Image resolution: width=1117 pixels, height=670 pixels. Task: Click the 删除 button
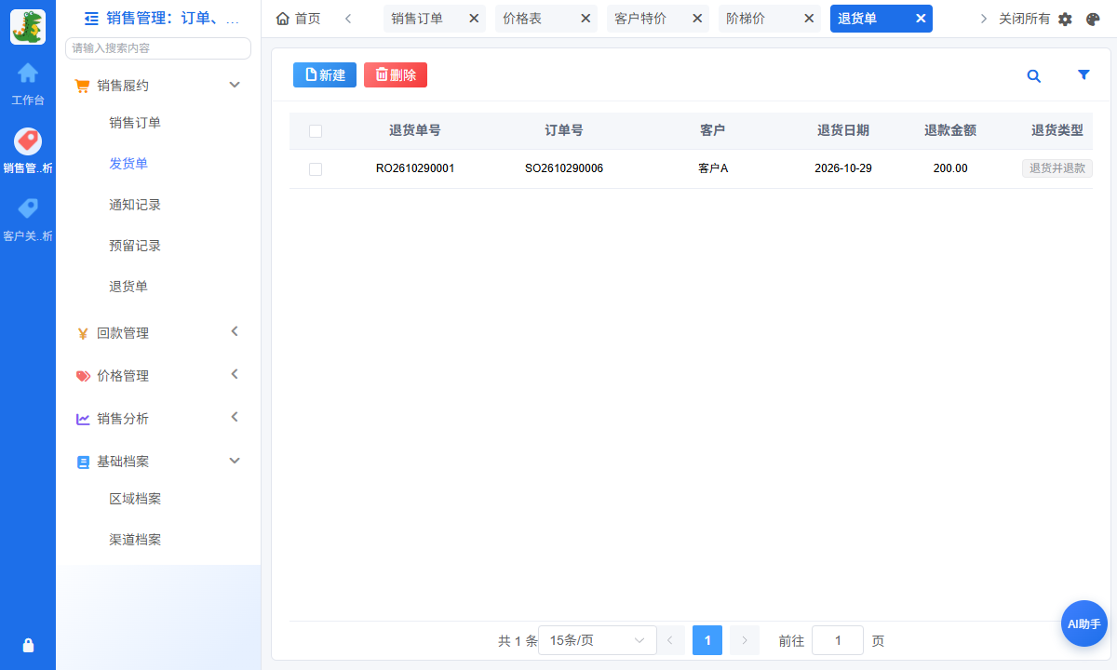pyautogui.click(x=396, y=75)
